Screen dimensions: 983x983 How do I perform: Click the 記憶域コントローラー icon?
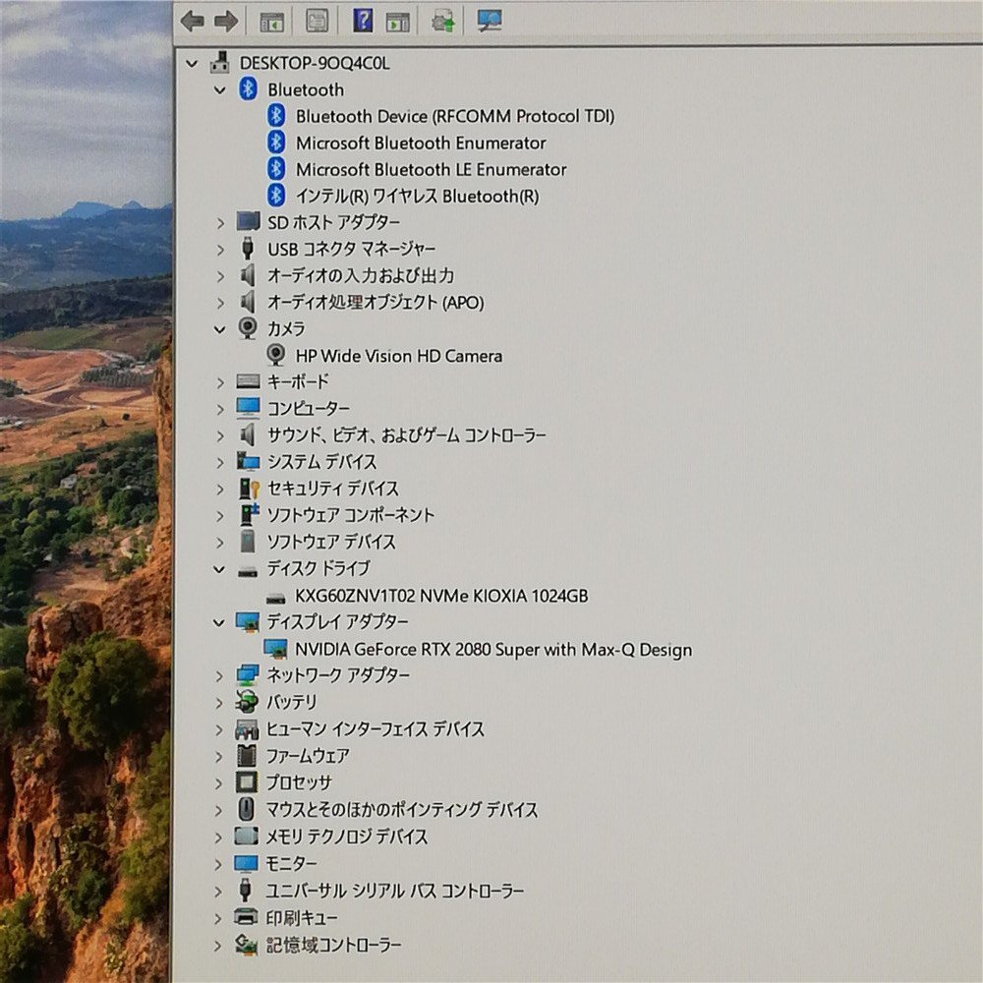246,944
